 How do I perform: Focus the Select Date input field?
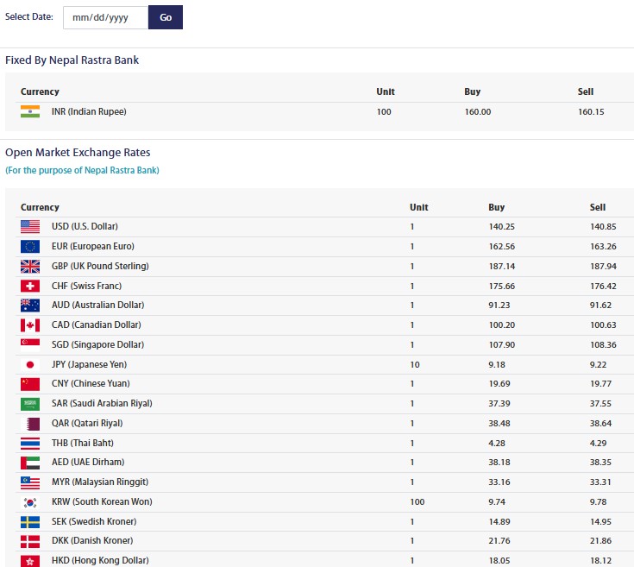pos(104,17)
